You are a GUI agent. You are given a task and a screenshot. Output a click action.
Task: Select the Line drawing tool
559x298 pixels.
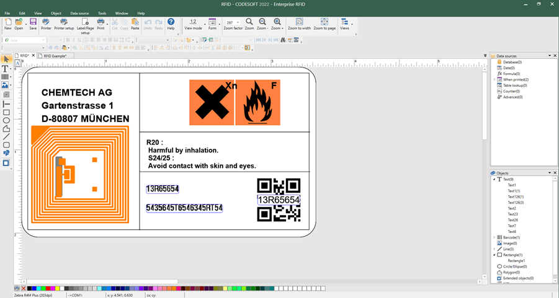click(6, 137)
